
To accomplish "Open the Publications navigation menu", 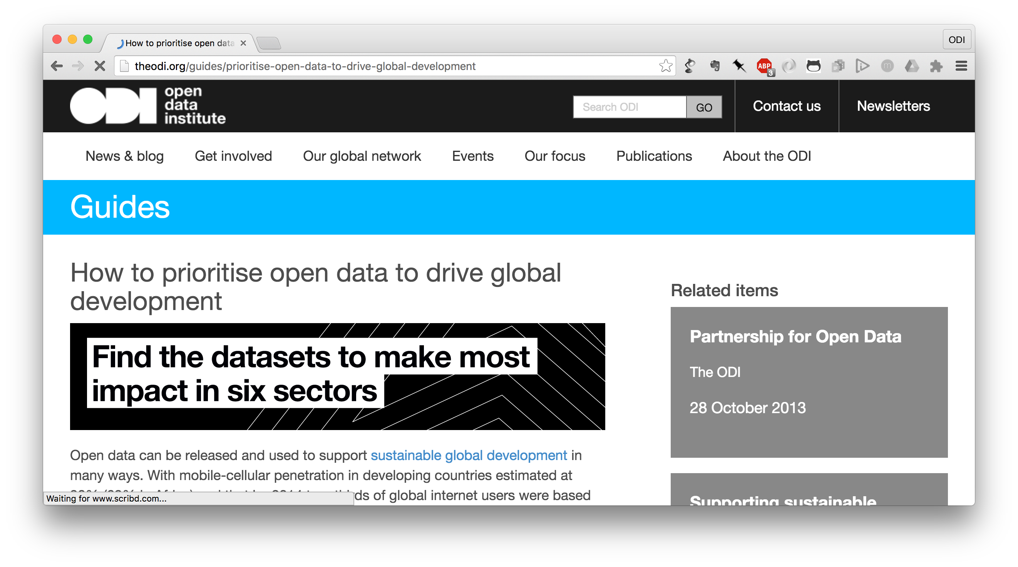I will 654,156.
